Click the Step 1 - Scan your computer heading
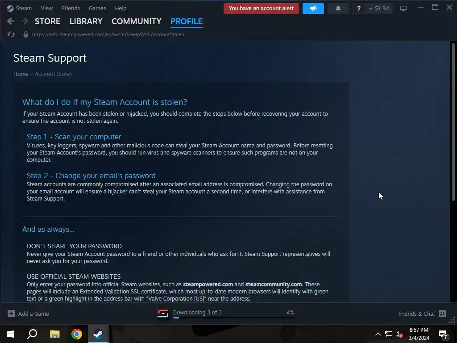457x343 pixels. coord(74,137)
